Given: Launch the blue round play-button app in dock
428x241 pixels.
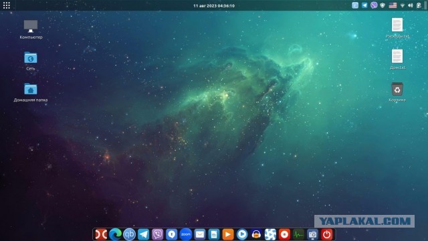Looking at the screenshot, I should tap(242, 234).
